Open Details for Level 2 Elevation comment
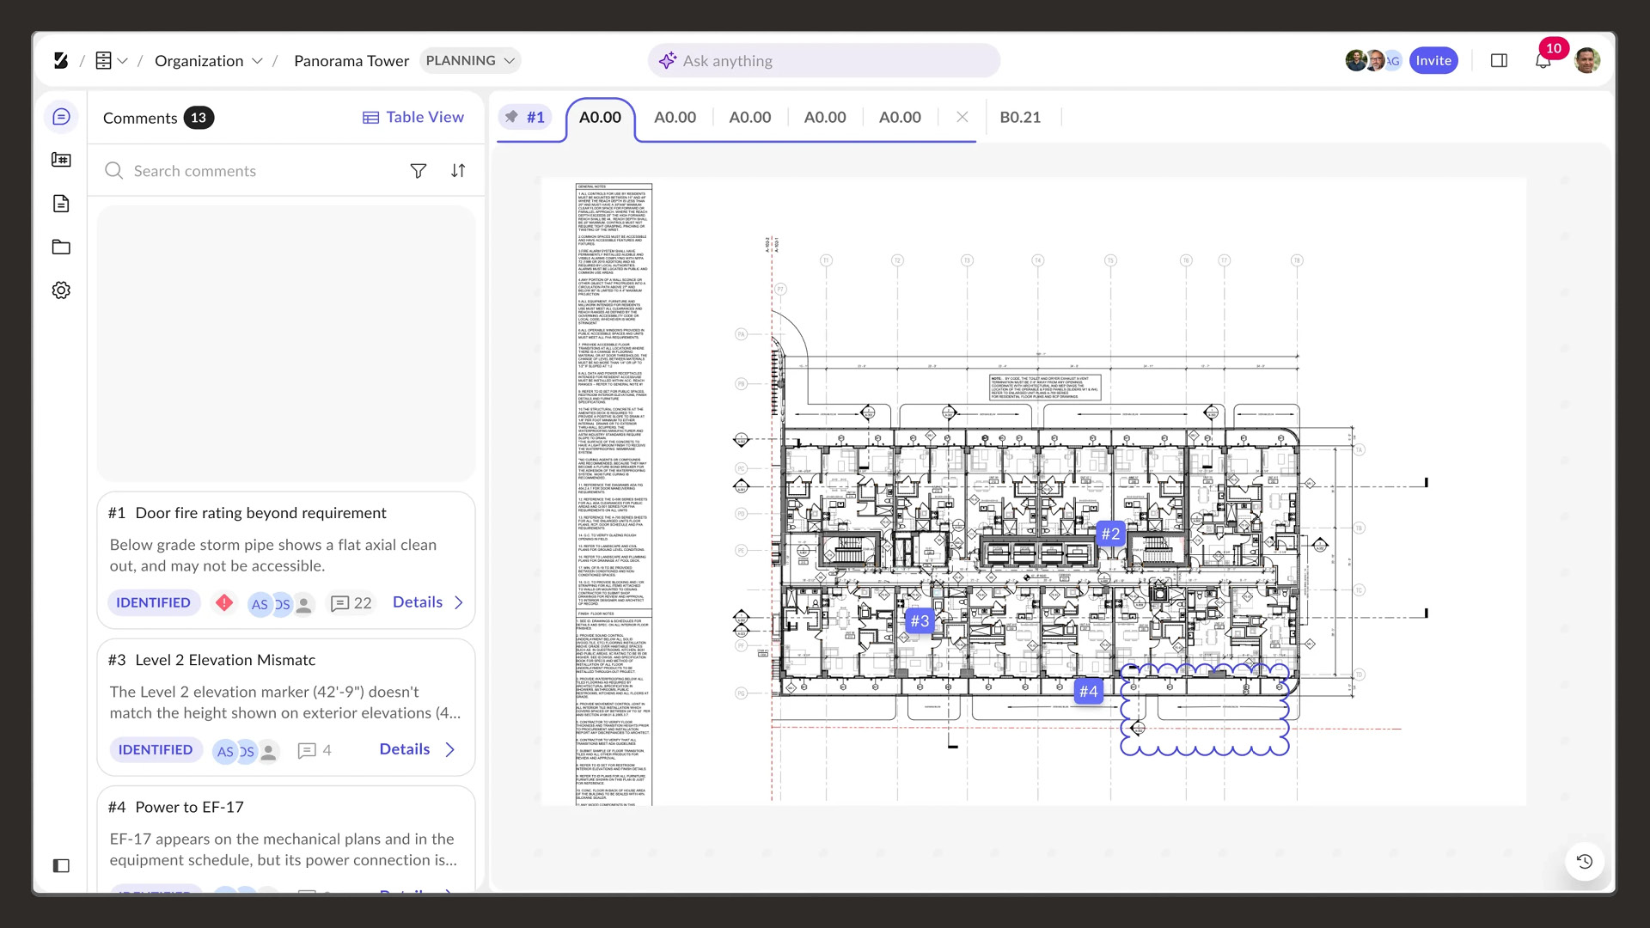 click(x=417, y=749)
